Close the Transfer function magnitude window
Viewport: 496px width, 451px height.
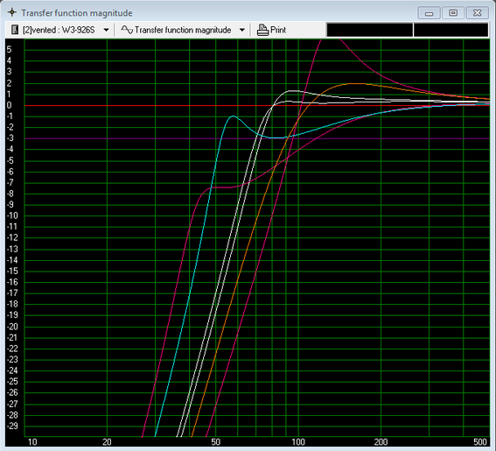click(477, 13)
